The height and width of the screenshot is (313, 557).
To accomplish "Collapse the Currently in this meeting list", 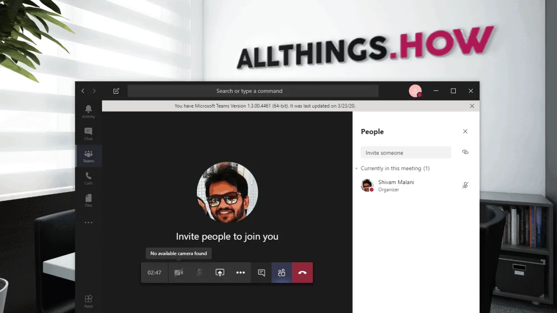I will pyautogui.click(x=356, y=168).
